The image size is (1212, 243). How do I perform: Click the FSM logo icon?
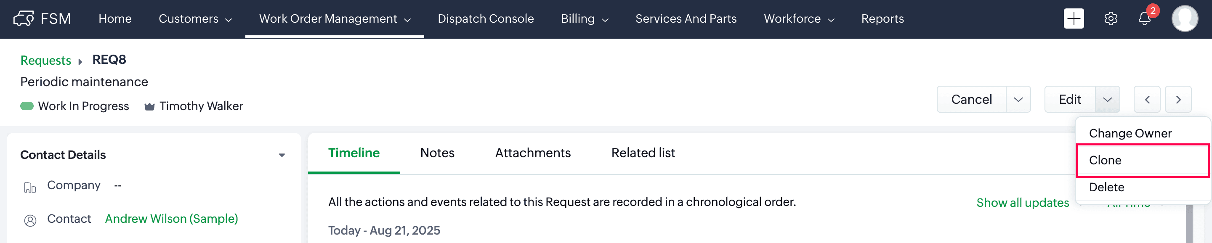pos(24,19)
